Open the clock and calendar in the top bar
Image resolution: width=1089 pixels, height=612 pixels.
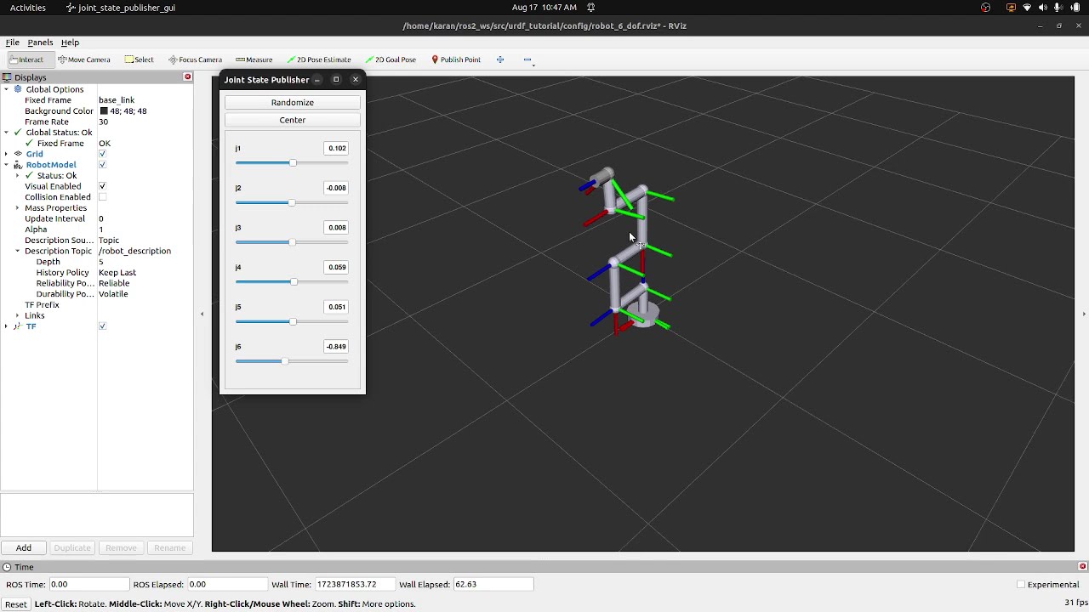(544, 8)
